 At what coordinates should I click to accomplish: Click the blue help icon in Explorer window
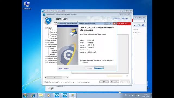(x=143, y=25)
